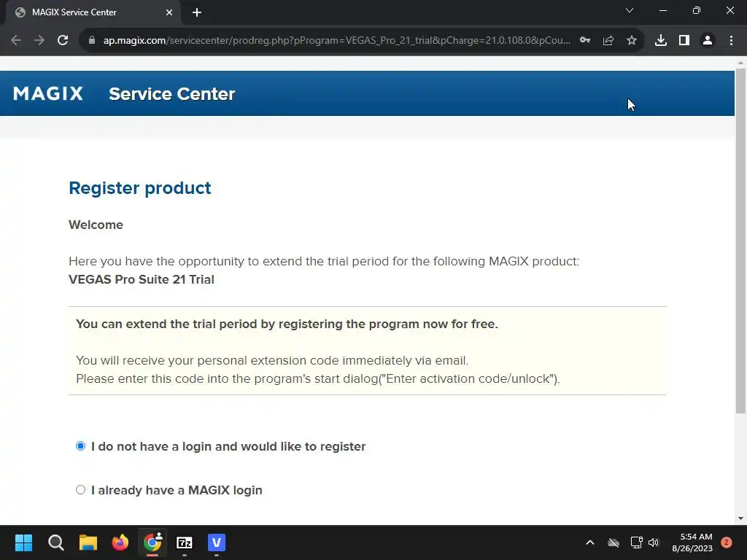Click the 'Register product' heading
Viewport: 747px width, 560px height.
(140, 188)
